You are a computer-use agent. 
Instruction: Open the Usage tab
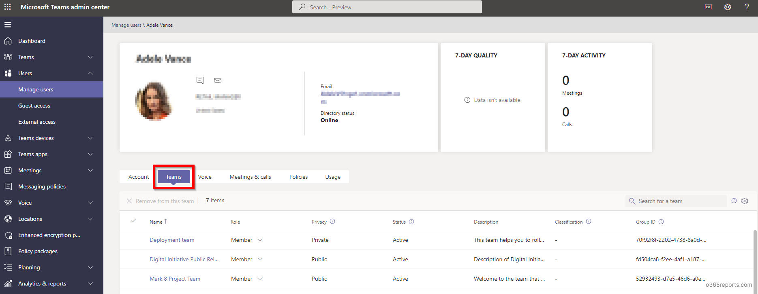333,177
